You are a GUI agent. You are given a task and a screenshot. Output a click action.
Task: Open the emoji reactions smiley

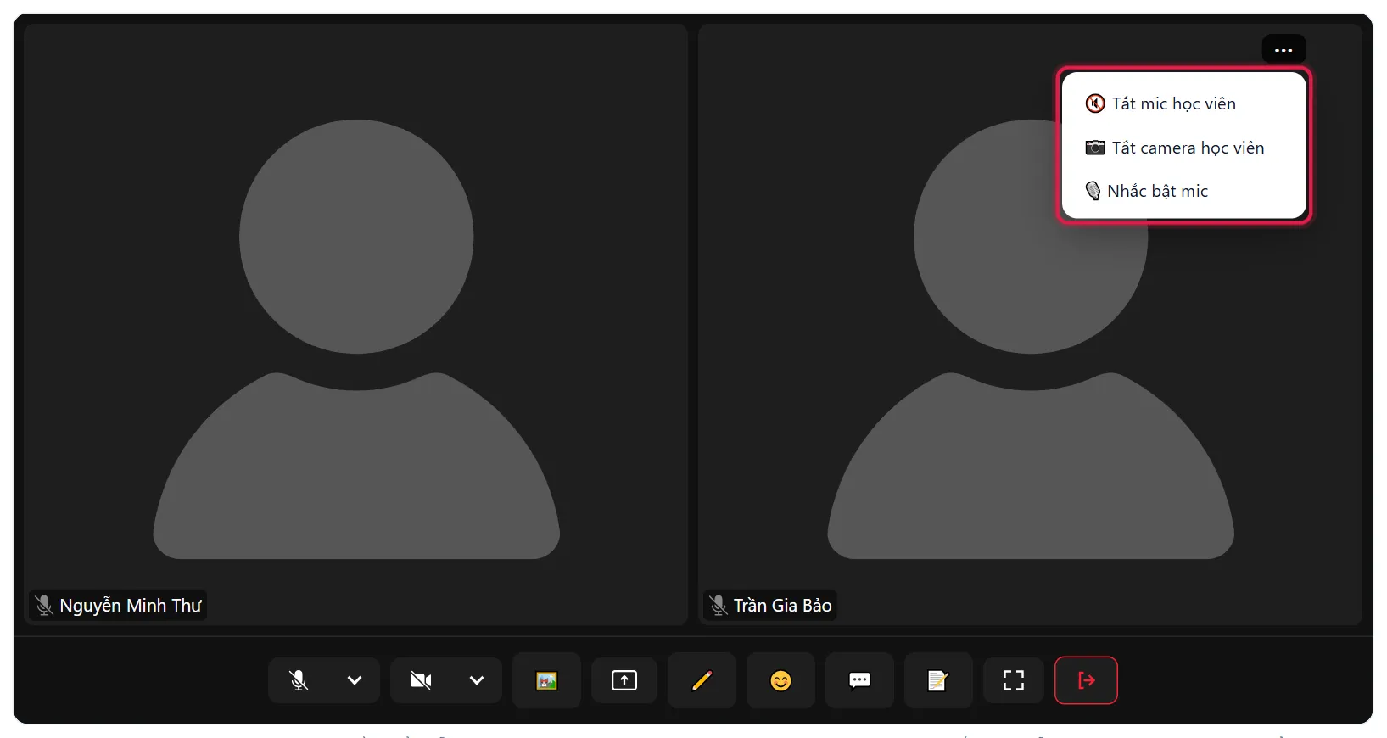coord(780,680)
